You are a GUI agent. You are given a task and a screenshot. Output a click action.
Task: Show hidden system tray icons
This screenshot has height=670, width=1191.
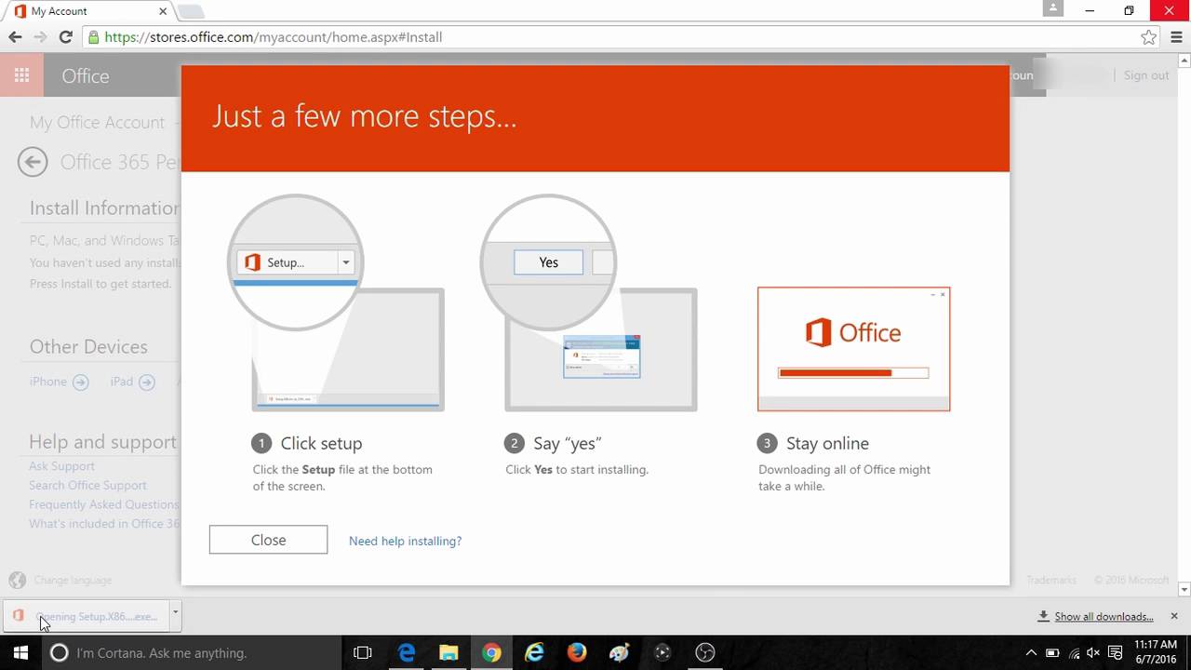(x=1031, y=652)
